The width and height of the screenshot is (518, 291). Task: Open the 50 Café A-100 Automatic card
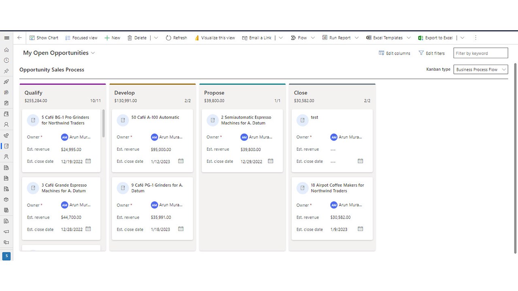point(155,117)
